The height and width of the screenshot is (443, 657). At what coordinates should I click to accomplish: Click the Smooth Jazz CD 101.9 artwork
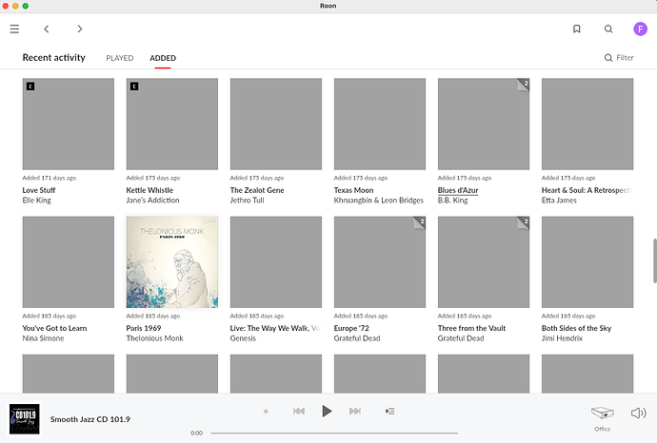tap(25, 418)
